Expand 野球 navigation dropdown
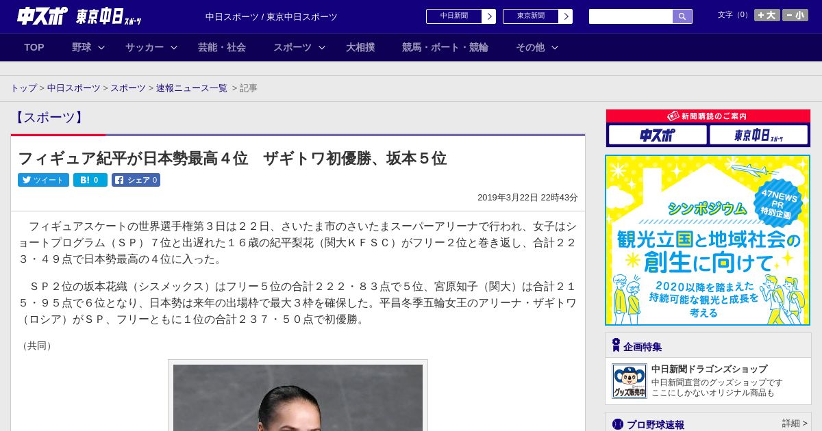 (88, 47)
